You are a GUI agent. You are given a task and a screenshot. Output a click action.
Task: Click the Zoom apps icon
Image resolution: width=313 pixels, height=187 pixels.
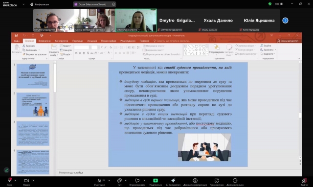tap(217, 181)
